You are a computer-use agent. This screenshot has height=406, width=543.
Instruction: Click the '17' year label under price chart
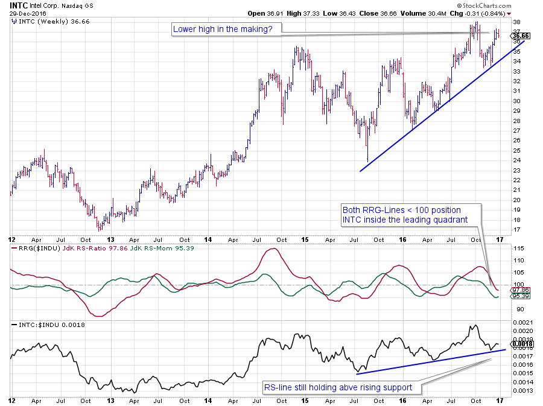click(x=499, y=240)
